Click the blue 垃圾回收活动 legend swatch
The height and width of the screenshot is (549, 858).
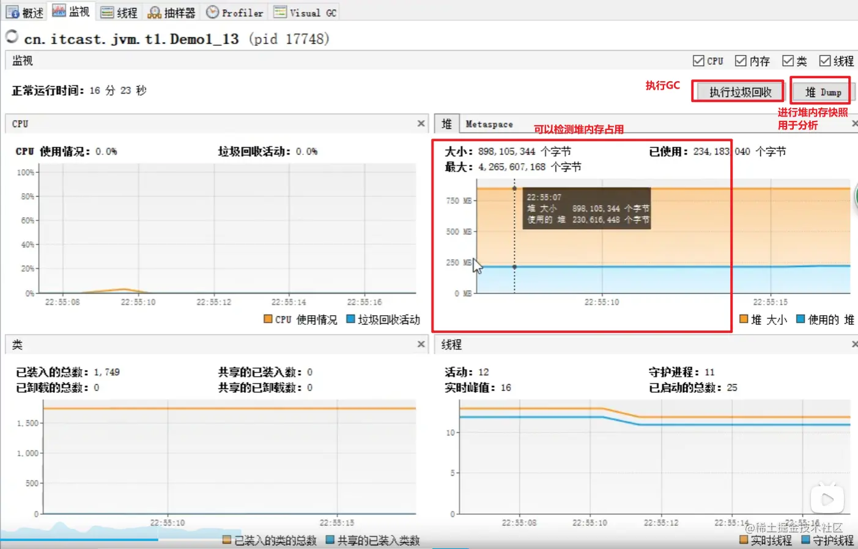pyautogui.click(x=350, y=319)
